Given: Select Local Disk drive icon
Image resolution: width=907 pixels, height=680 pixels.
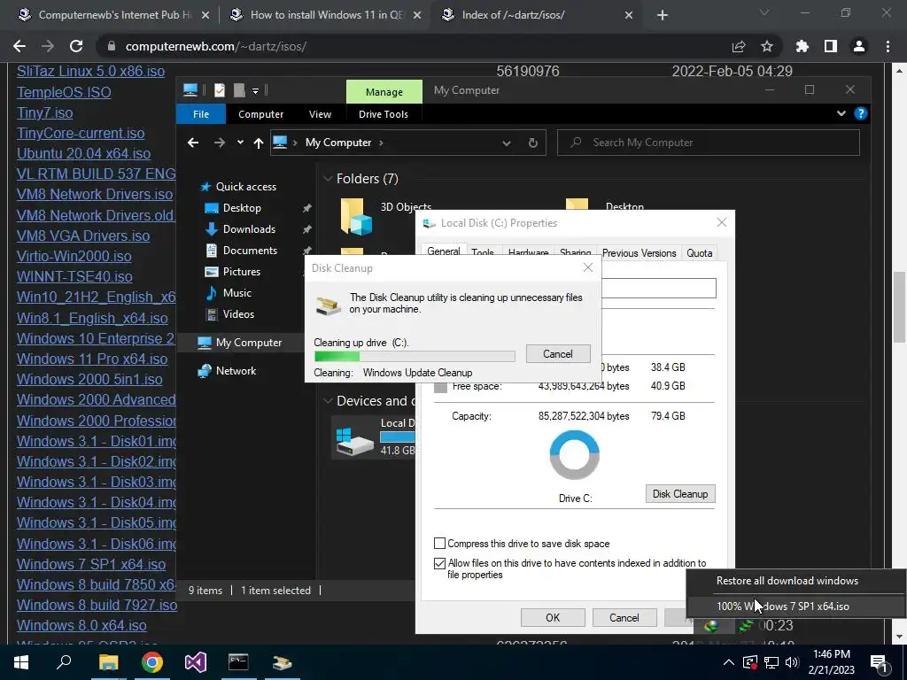Looking at the screenshot, I should 354,441.
